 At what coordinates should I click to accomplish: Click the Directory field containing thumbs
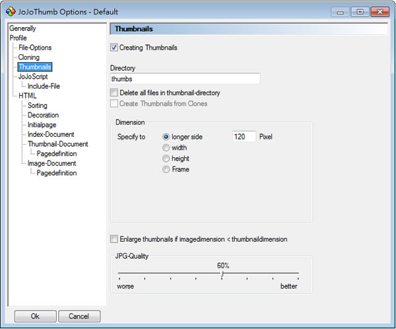tap(185, 79)
